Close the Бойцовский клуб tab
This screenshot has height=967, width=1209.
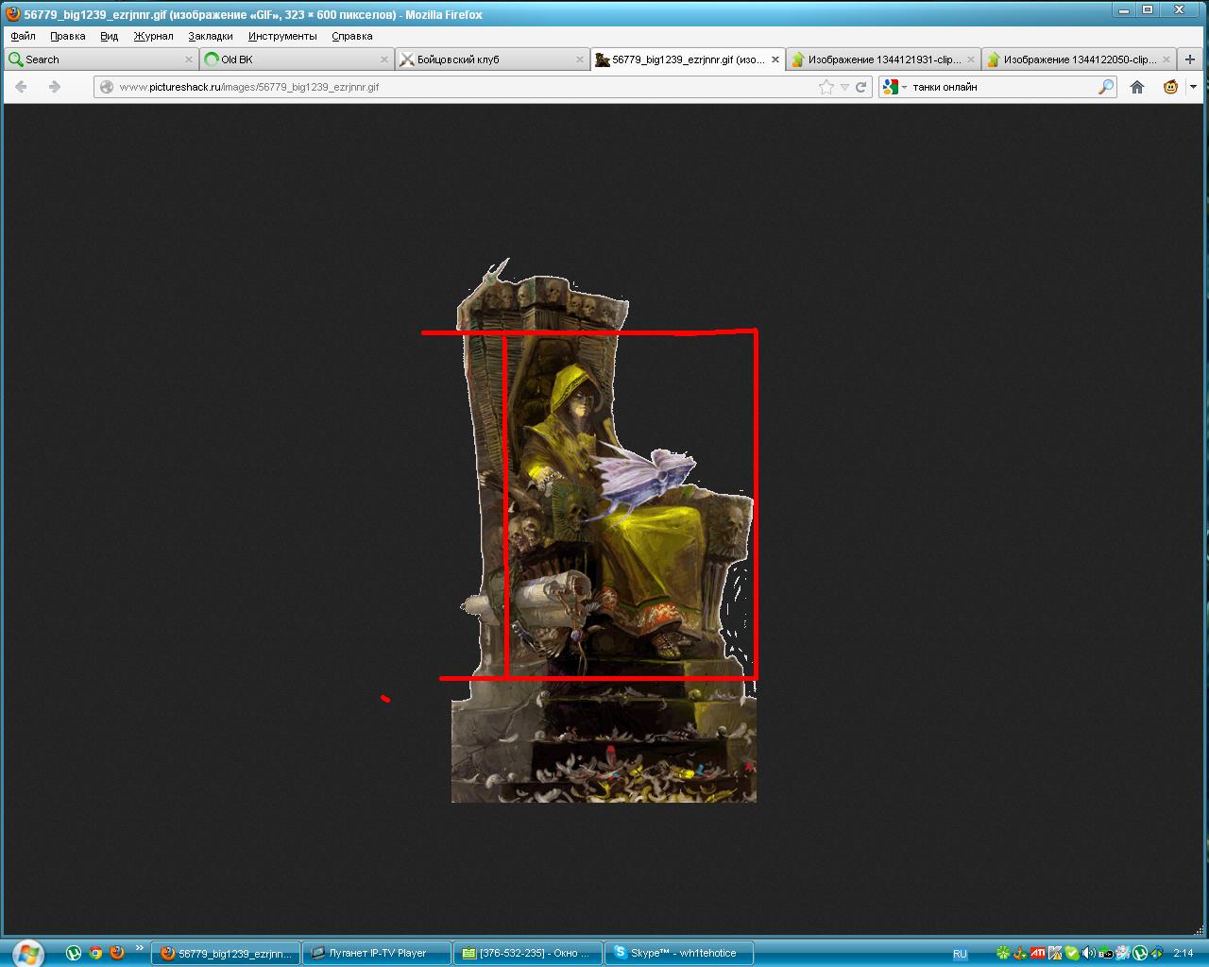point(580,59)
